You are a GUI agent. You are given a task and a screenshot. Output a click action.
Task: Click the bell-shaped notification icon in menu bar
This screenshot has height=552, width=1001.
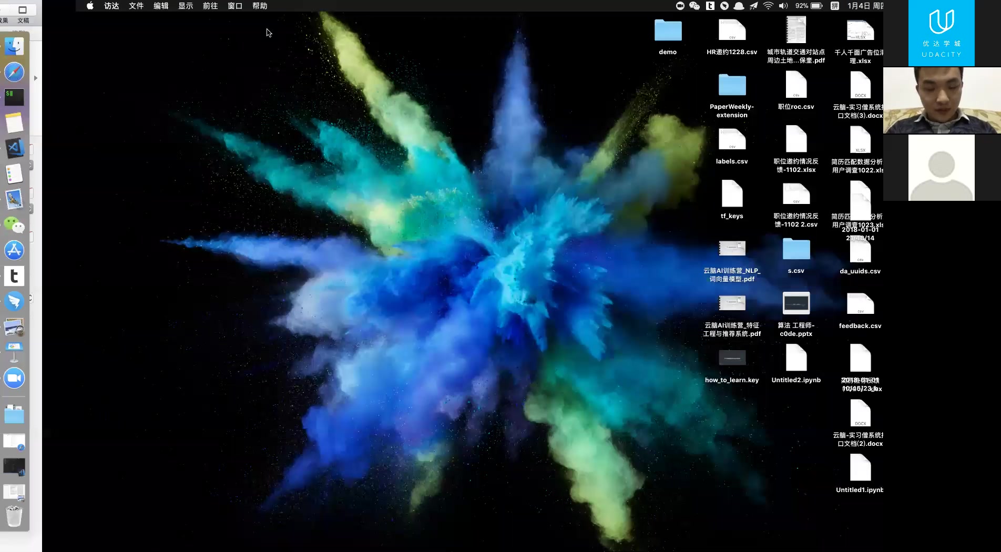739,6
